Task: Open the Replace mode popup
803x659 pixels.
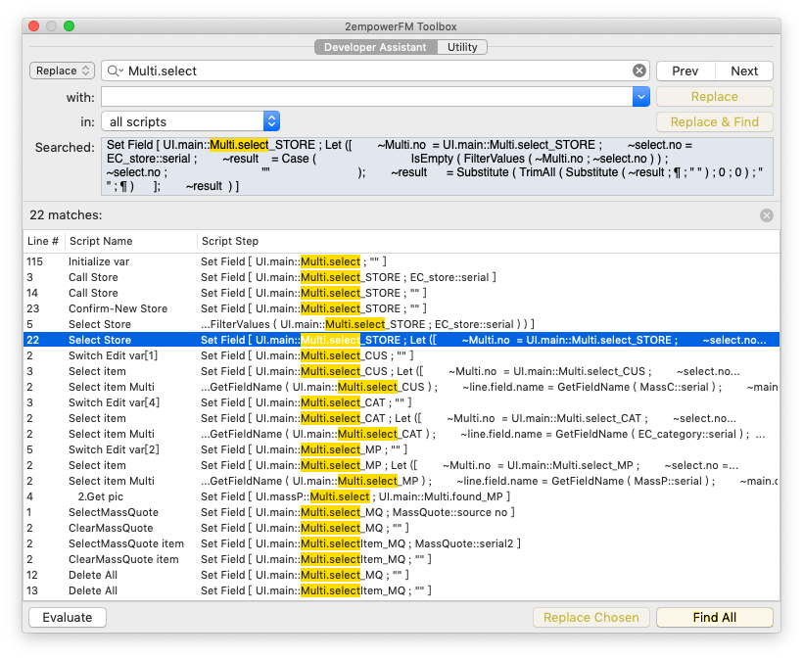Action: coord(63,71)
